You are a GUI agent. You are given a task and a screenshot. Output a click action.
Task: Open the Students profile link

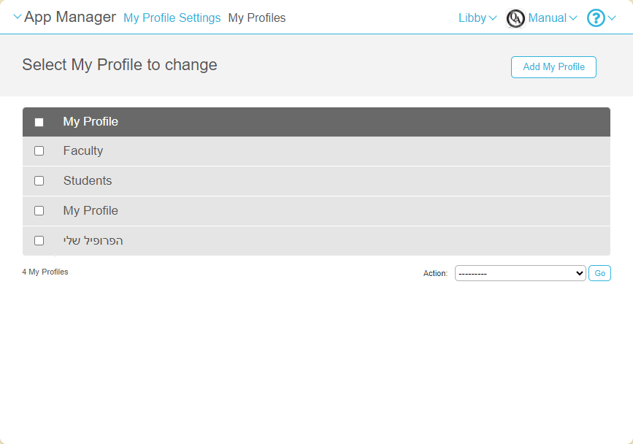(x=88, y=181)
